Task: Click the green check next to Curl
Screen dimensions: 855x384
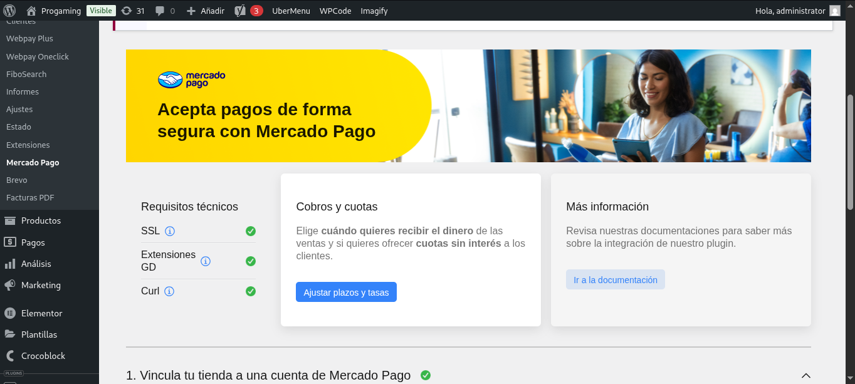Action: click(251, 291)
